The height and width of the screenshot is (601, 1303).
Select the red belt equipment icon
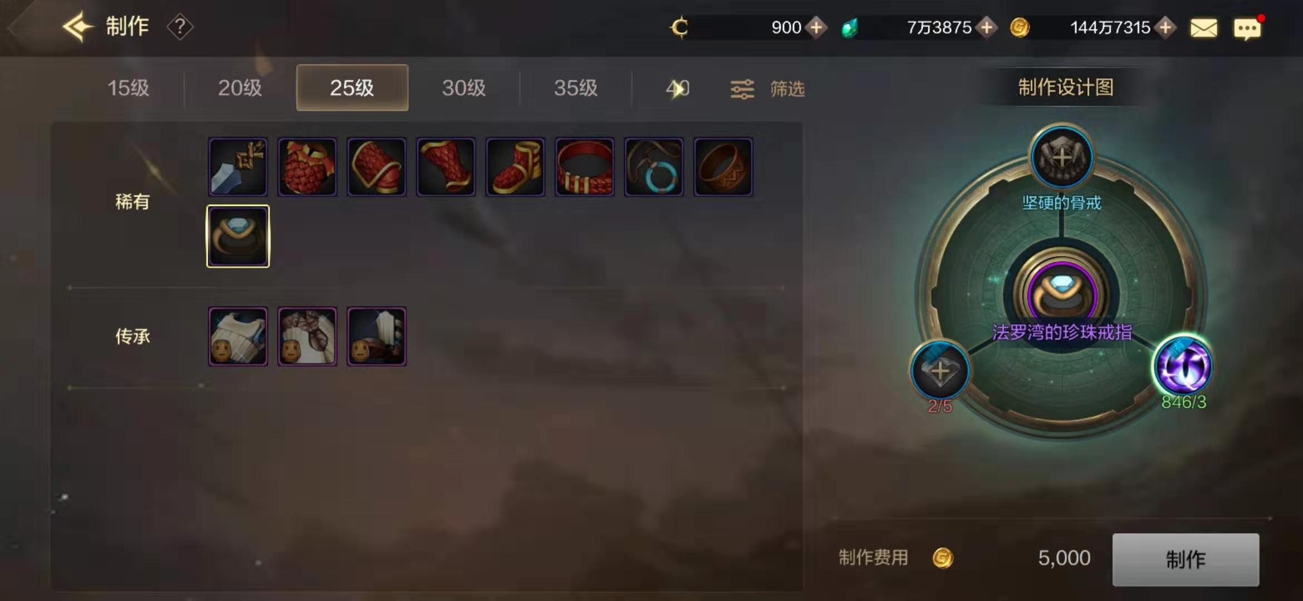point(585,167)
